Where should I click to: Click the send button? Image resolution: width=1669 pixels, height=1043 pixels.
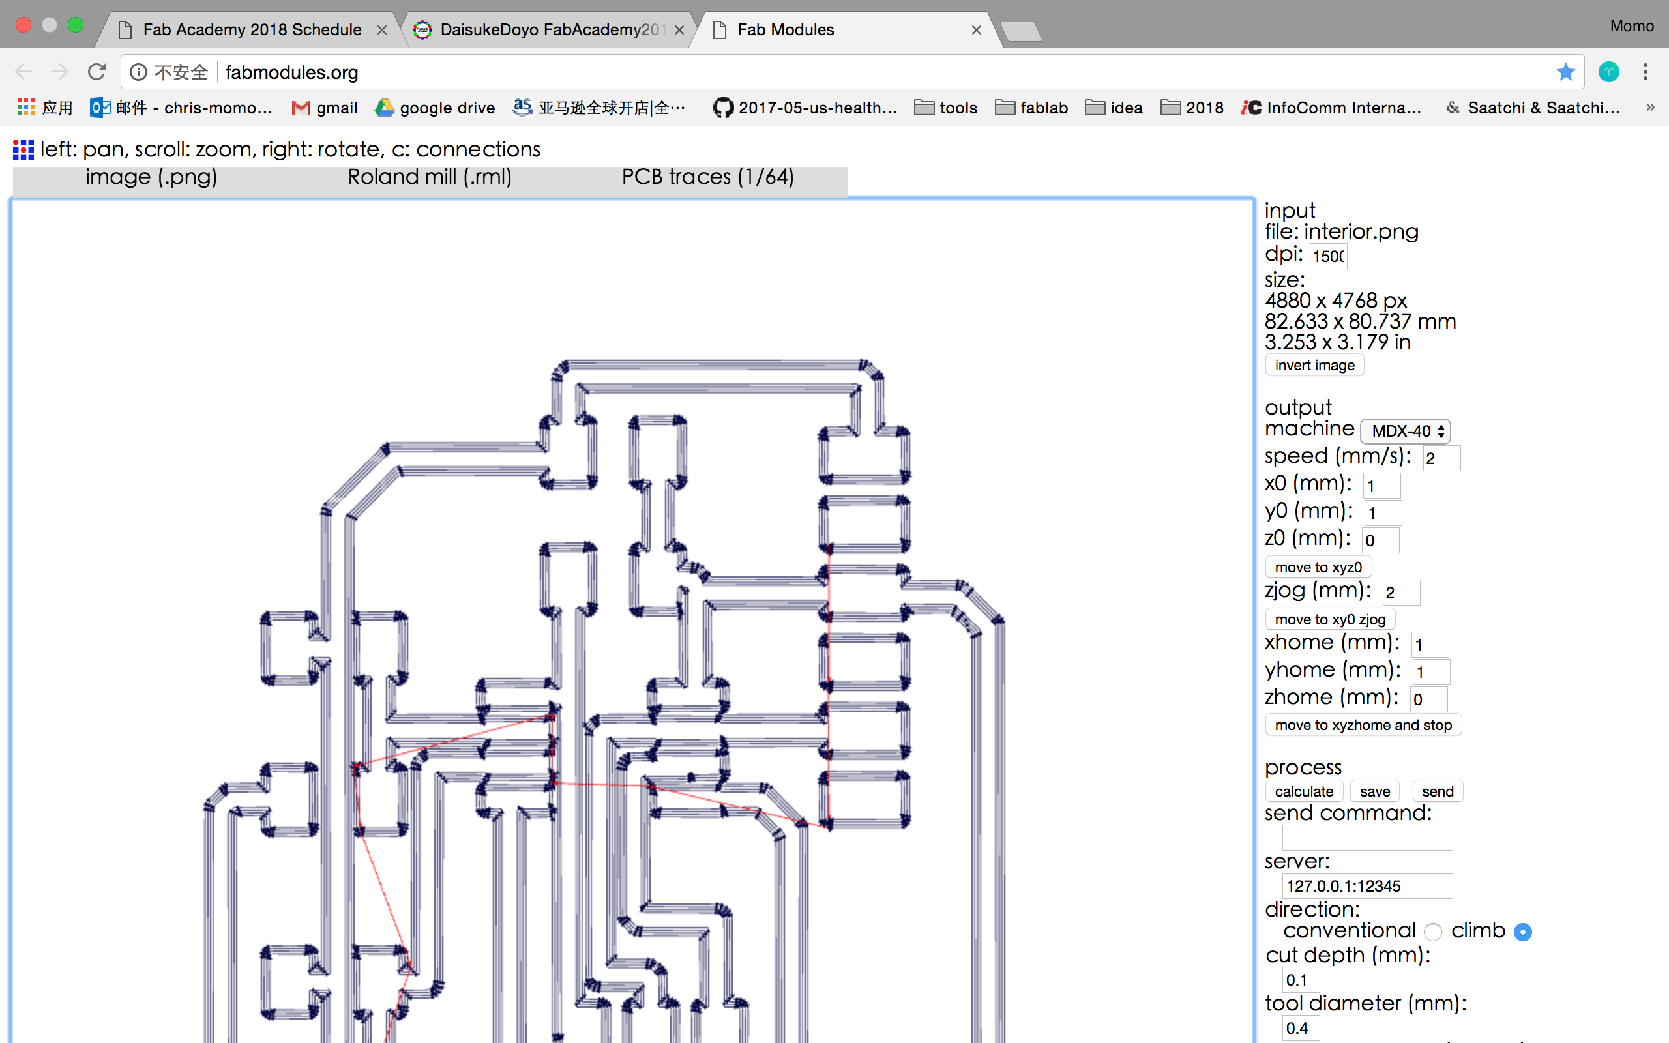pos(1438,791)
